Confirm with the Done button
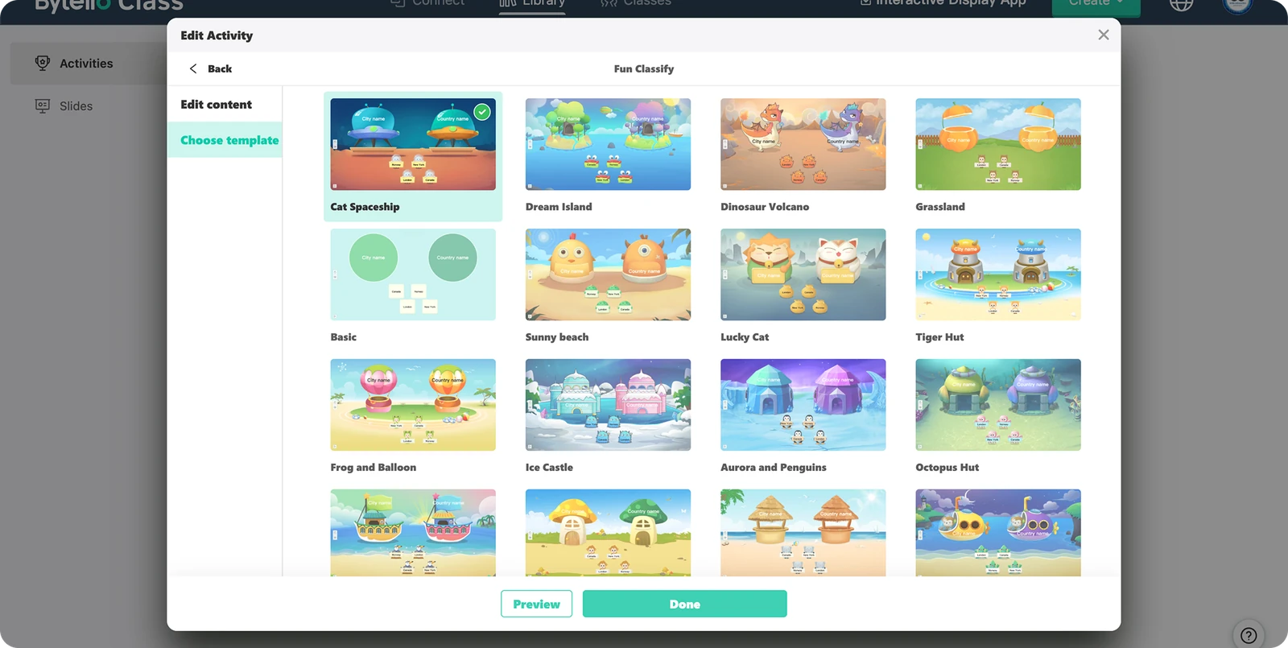This screenshot has width=1288, height=648. pyautogui.click(x=684, y=604)
